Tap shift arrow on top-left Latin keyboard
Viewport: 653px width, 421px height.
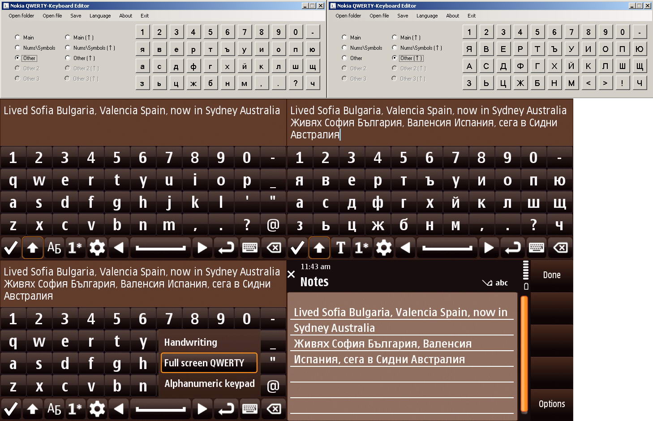click(33, 248)
